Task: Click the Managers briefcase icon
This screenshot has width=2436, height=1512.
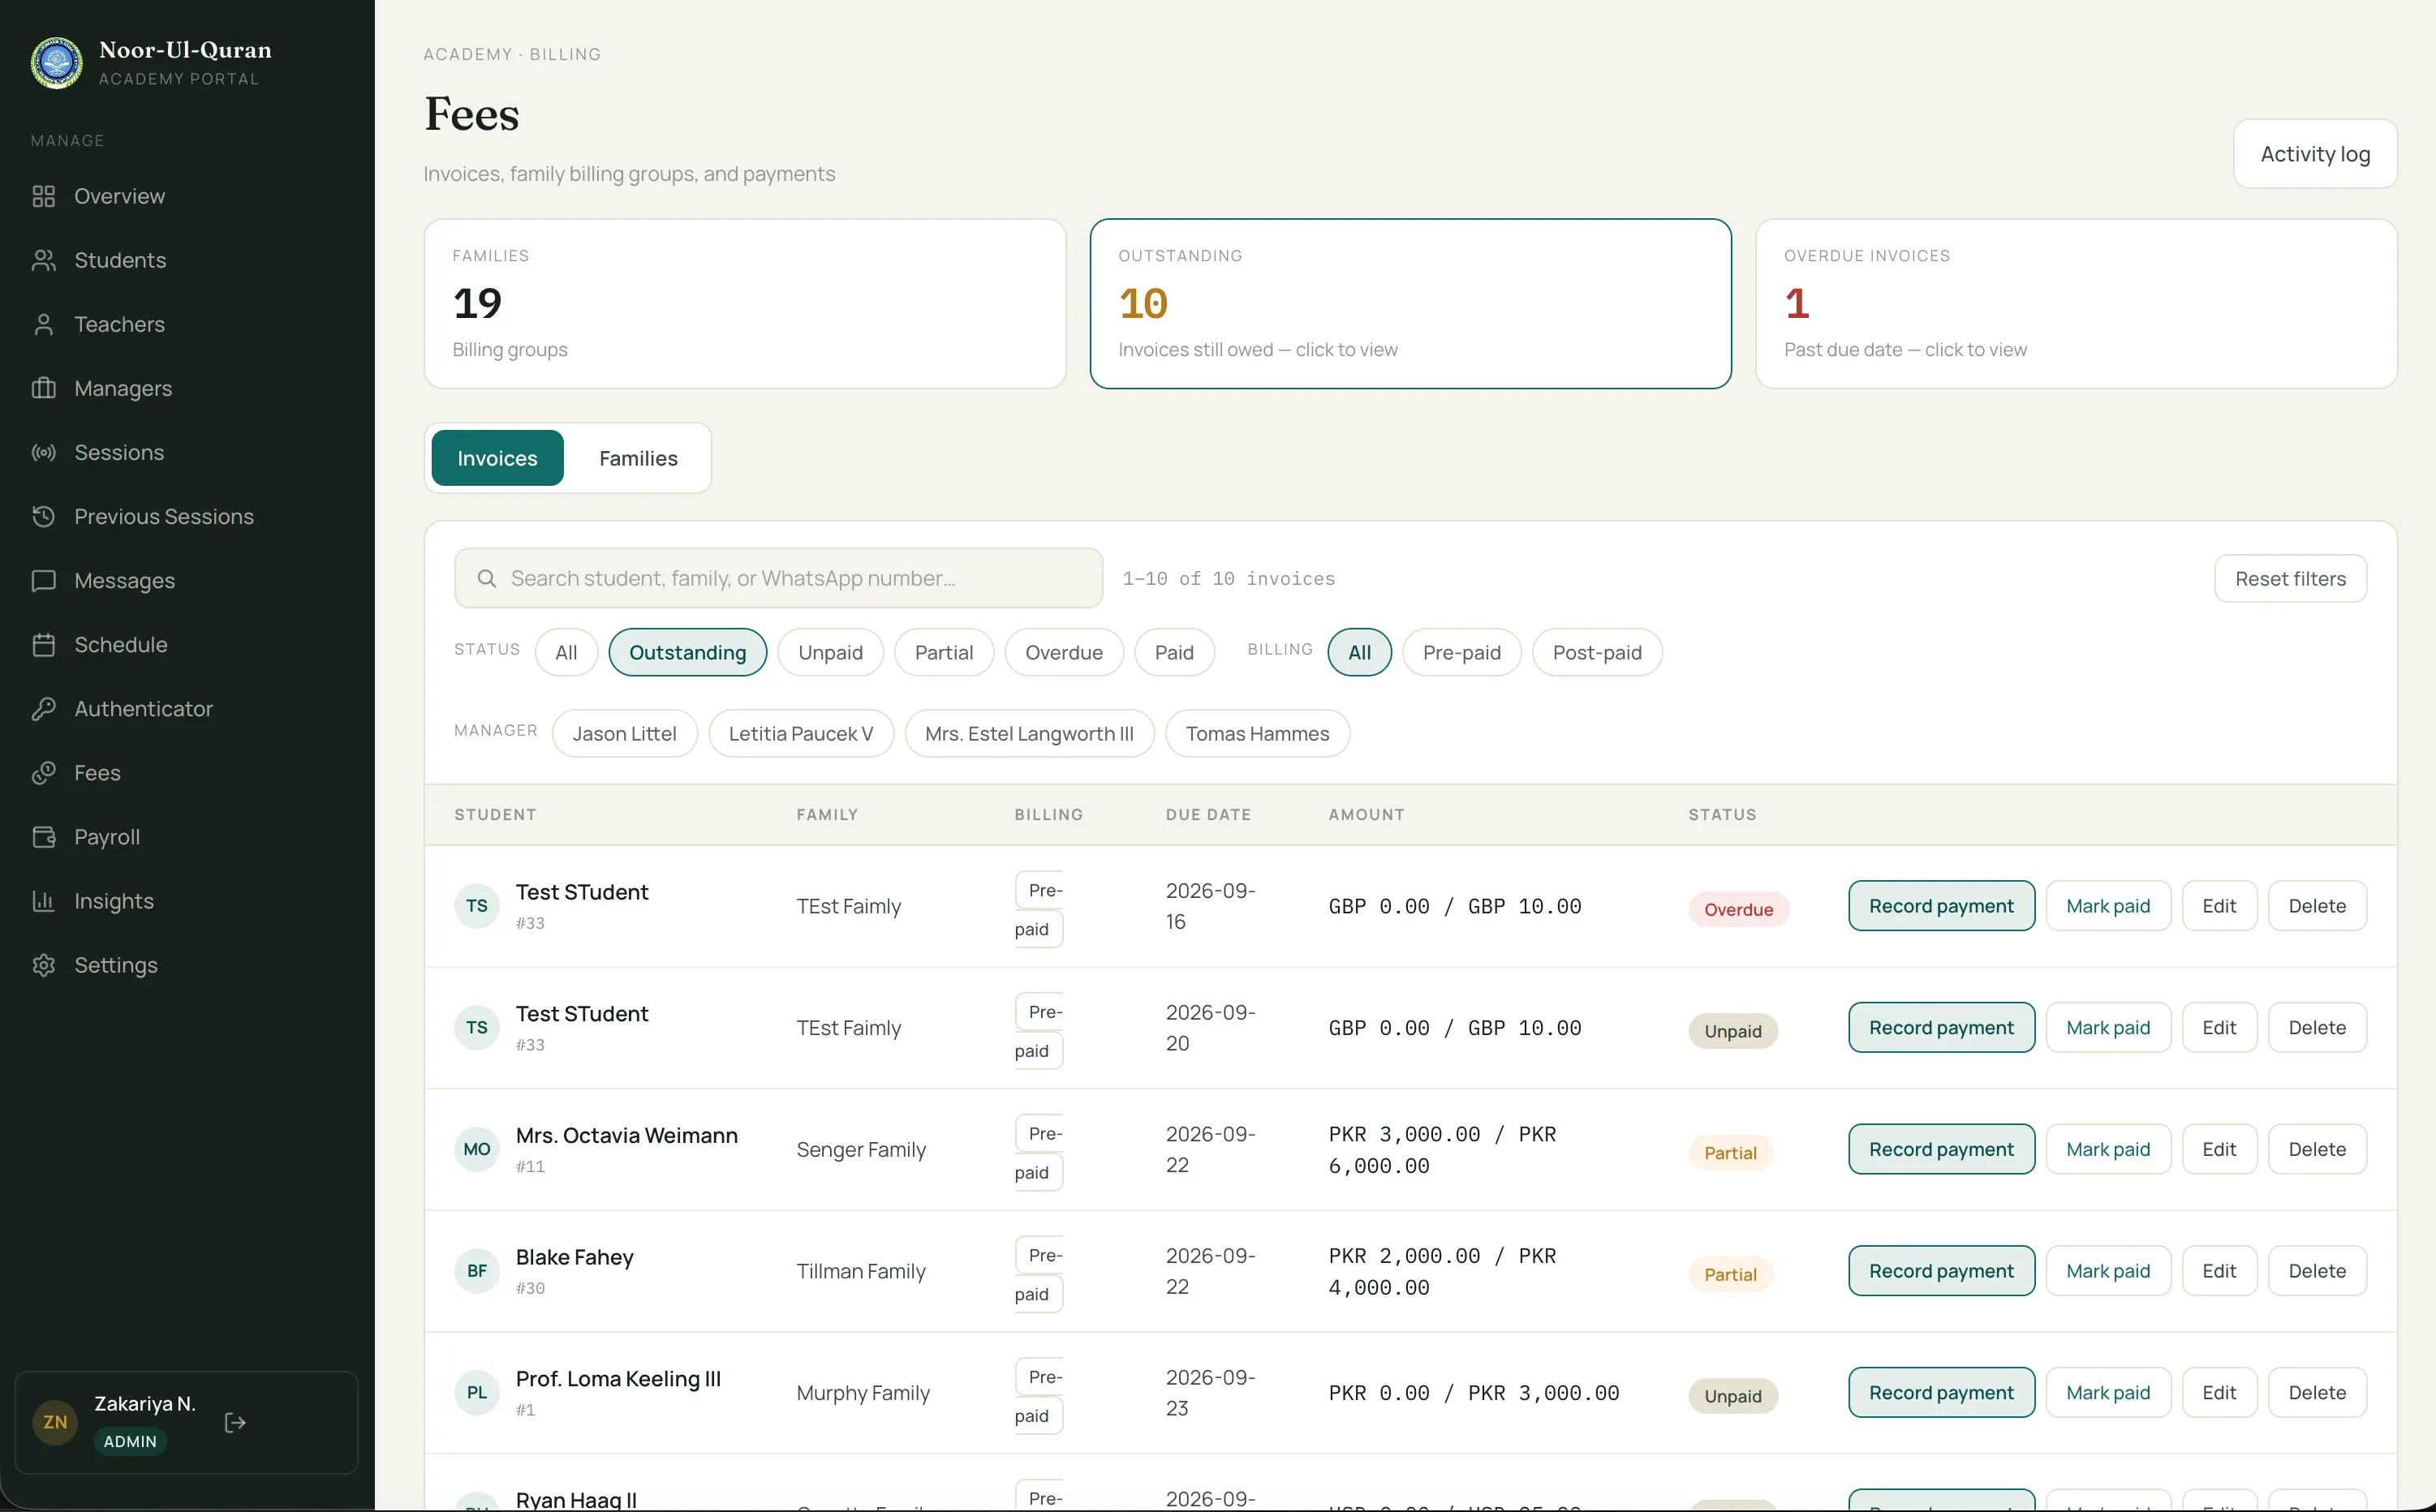Action: pos(43,388)
